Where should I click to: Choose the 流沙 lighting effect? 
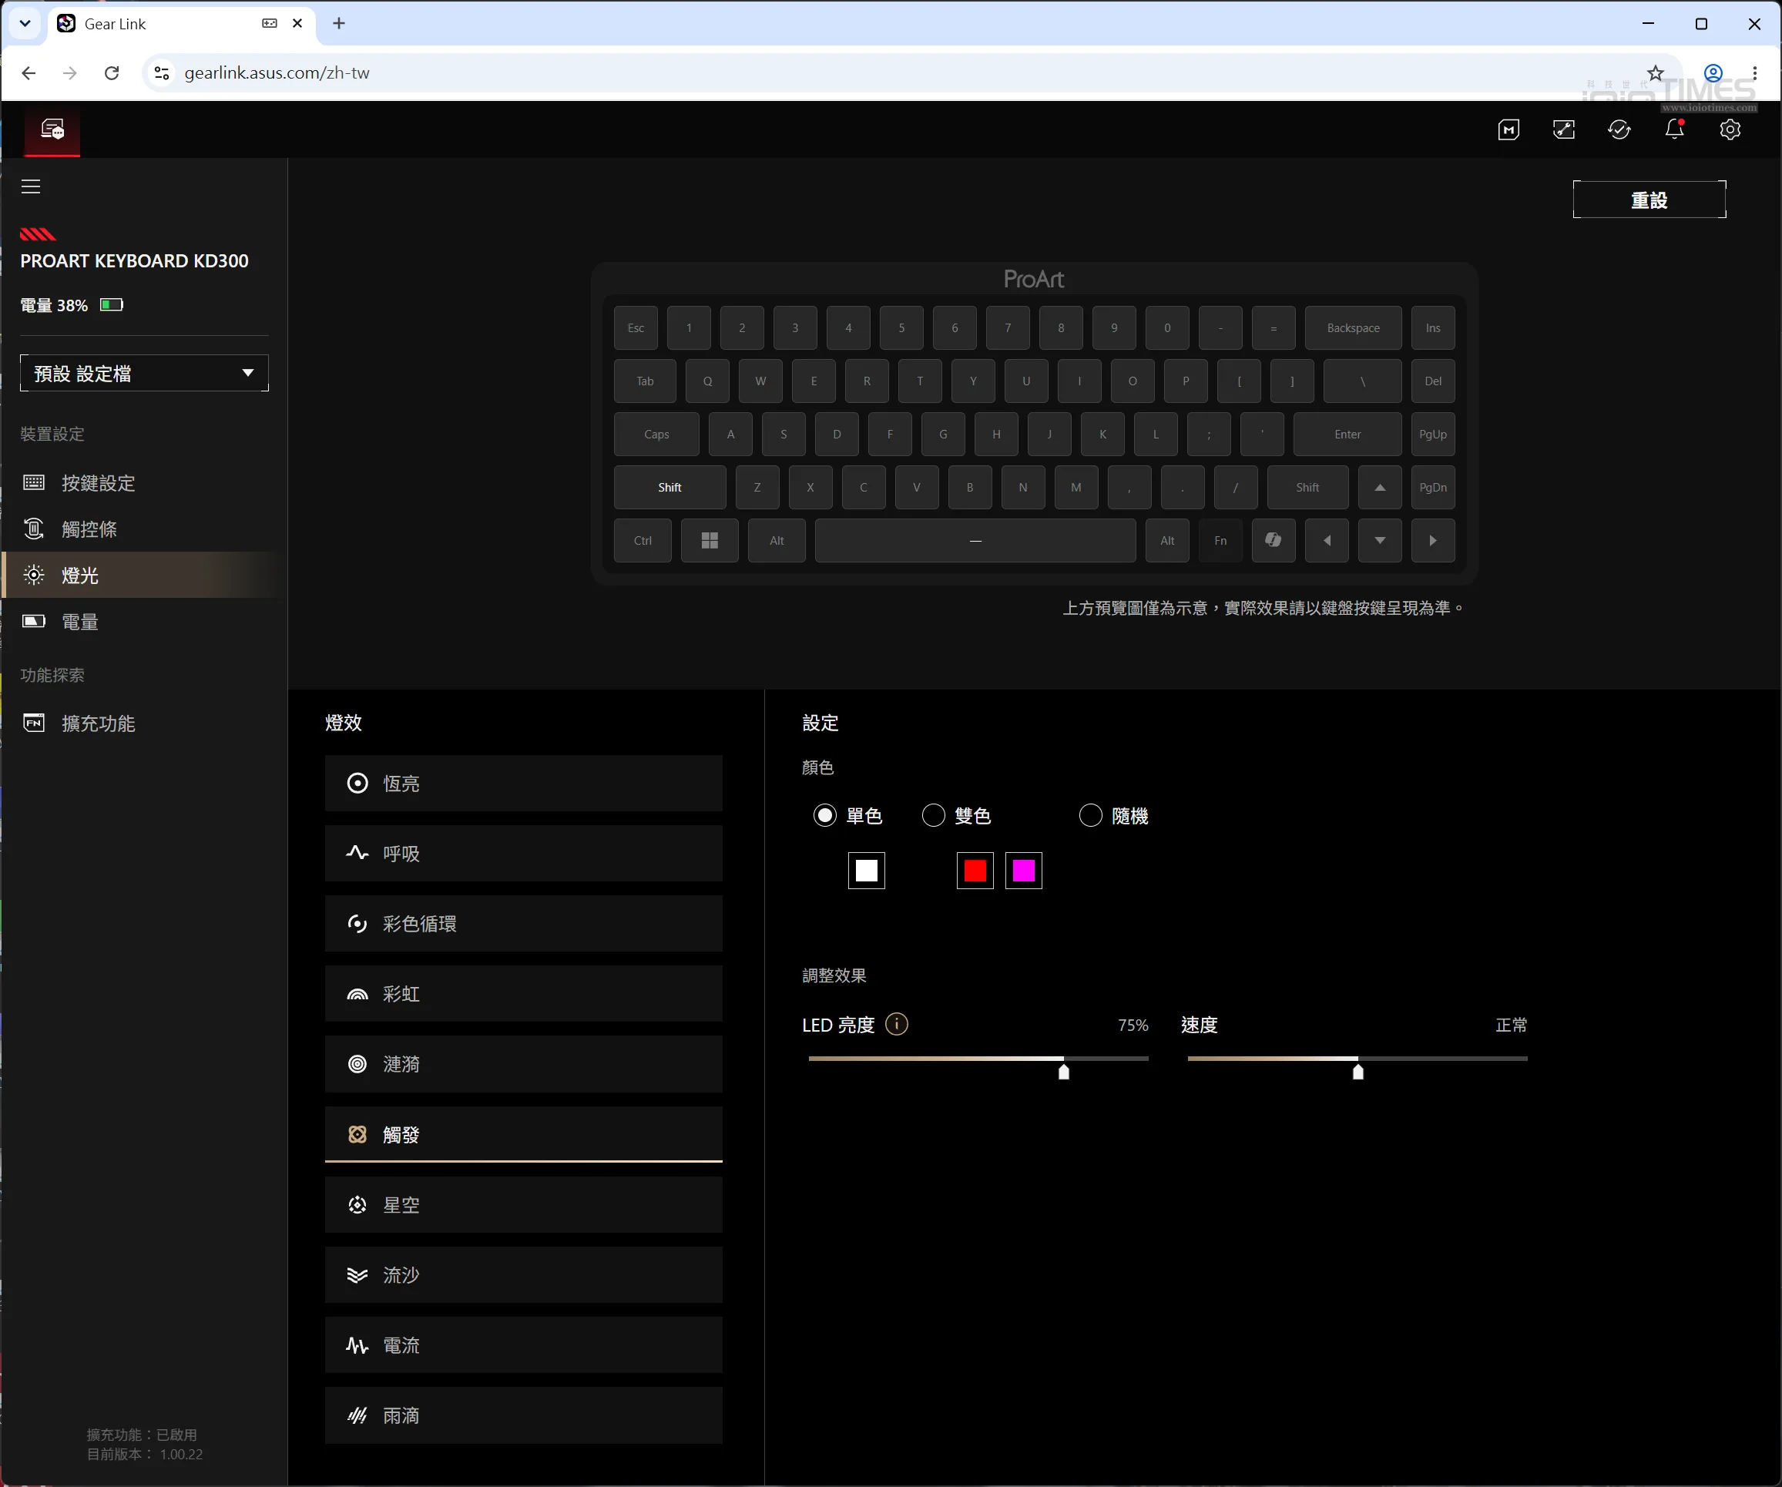tap(524, 1275)
